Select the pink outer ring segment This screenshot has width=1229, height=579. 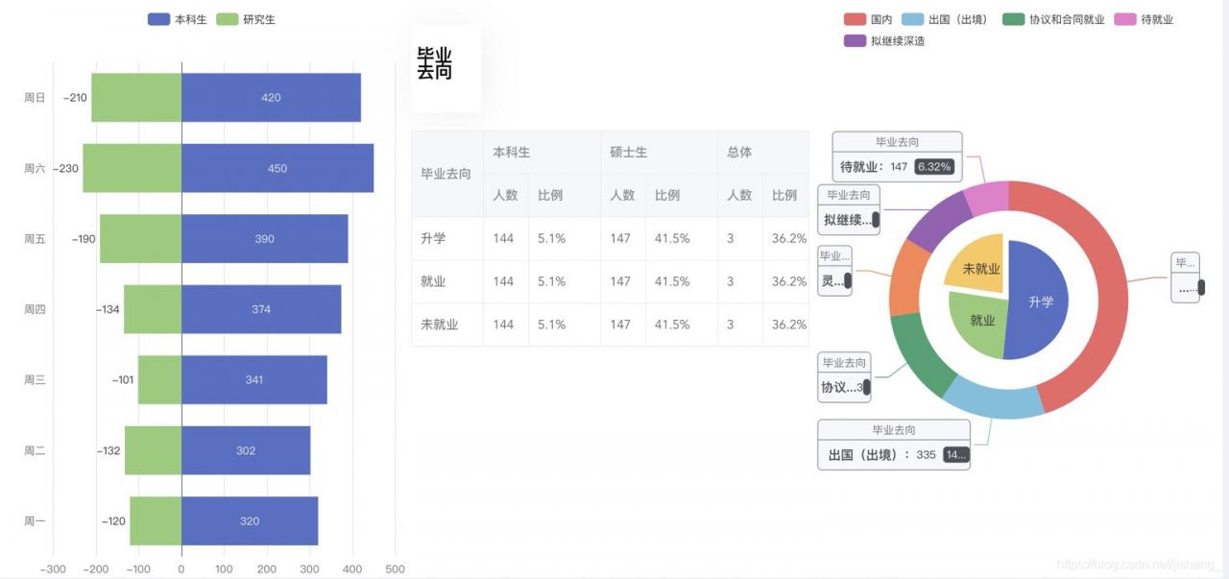[985, 196]
